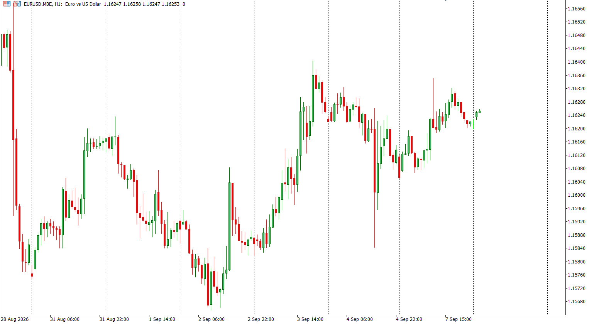Click the 28 Aug 2026 time label

(x=15, y=319)
